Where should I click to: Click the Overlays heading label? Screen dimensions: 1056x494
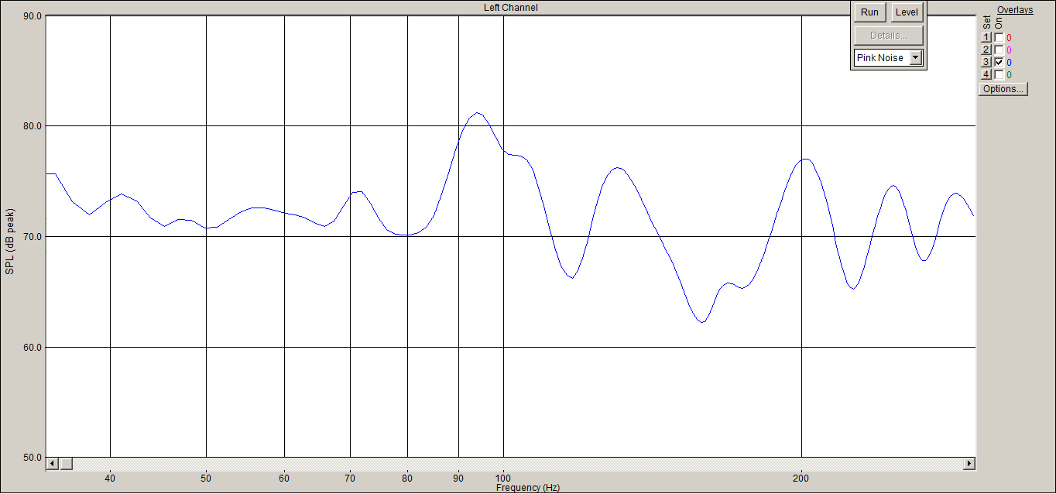1015,10
